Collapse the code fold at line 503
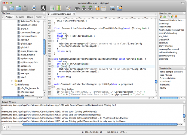The image size is (187, 135). click(x=52, y=58)
